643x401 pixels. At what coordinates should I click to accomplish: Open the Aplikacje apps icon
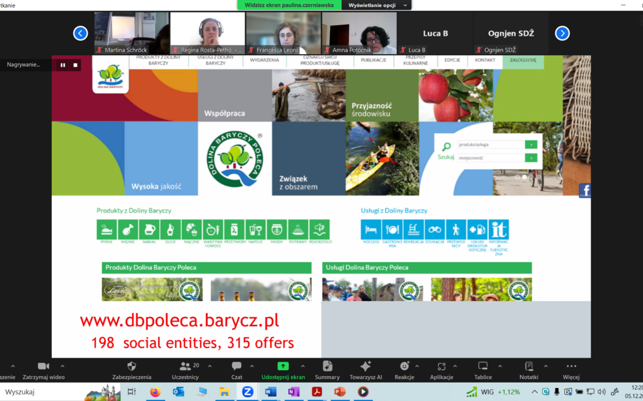pos(441,367)
